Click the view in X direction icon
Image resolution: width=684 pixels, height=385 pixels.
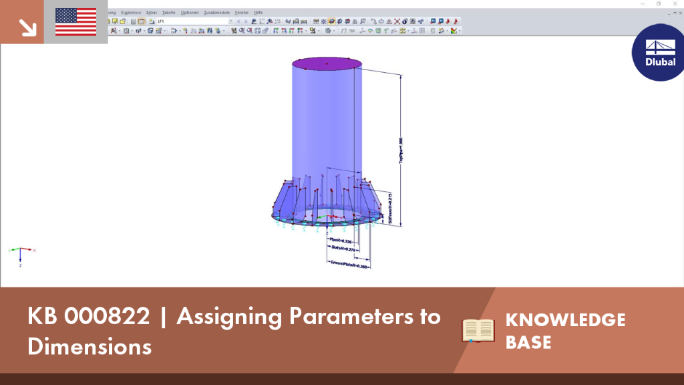click(276, 31)
